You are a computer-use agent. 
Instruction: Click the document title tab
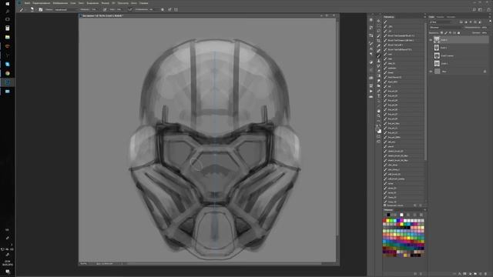pyautogui.click(x=102, y=15)
